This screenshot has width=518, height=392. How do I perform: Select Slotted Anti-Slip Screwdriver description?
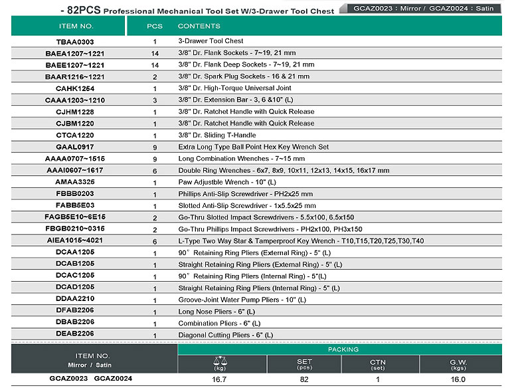click(x=247, y=205)
